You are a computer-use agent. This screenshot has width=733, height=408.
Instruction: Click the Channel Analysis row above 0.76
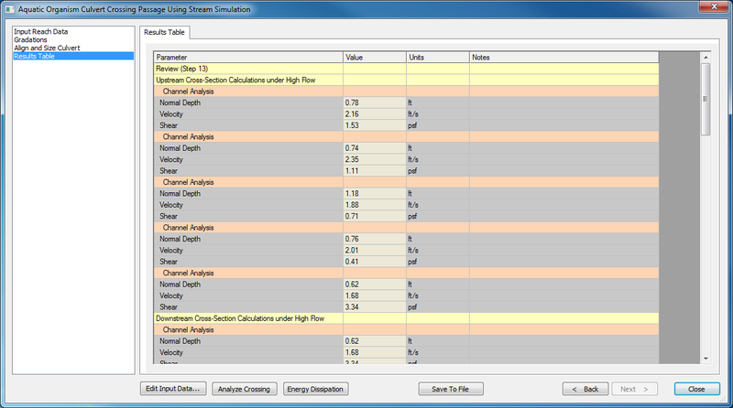(406, 228)
